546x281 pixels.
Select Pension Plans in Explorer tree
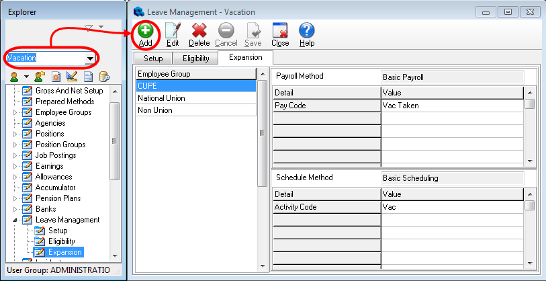pos(58,198)
